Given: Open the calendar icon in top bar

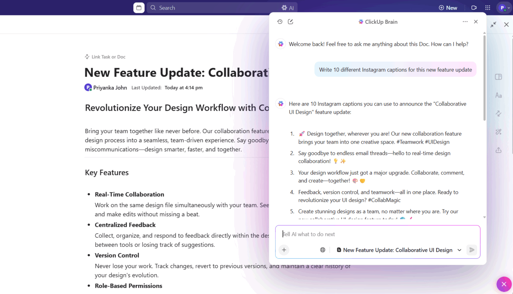Looking at the screenshot, I should pos(139,8).
